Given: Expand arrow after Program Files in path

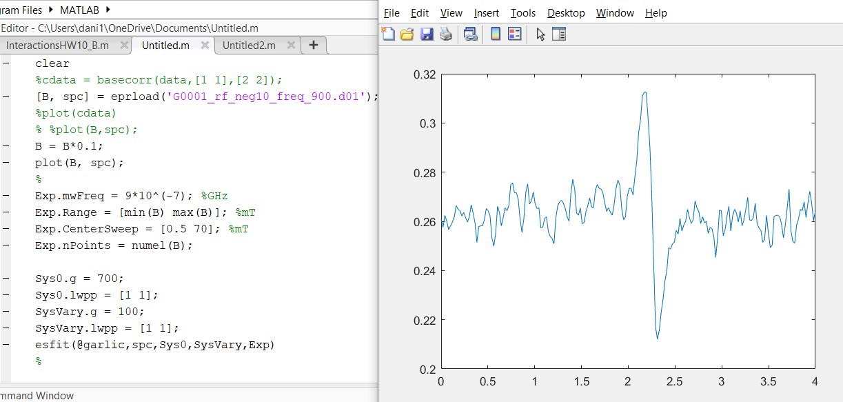Looking at the screenshot, I should (50, 10).
